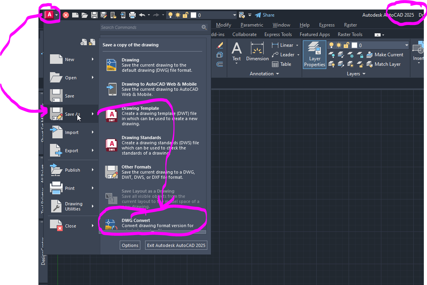
Task: Open the Undo history dropdown arrow
Action: click(x=149, y=15)
